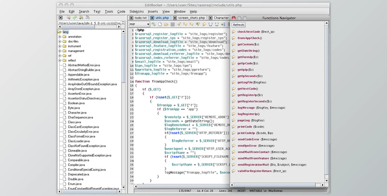Click the icon beside logMessage function
Screen dimensions: 387x196
(234, 108)
